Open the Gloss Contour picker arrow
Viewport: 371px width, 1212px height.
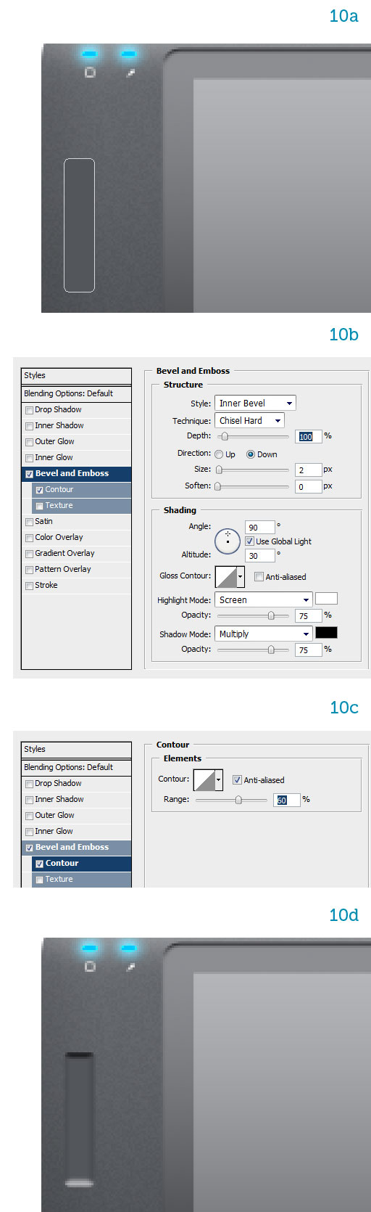(x=241, y=577)
